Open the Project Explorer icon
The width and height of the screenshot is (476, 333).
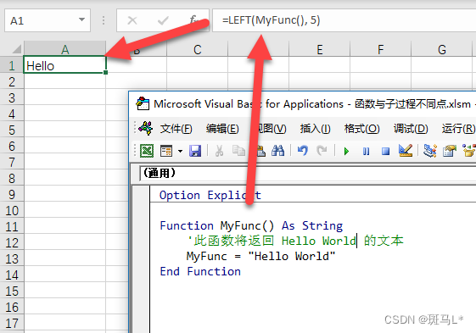click(x=430, y=151)
